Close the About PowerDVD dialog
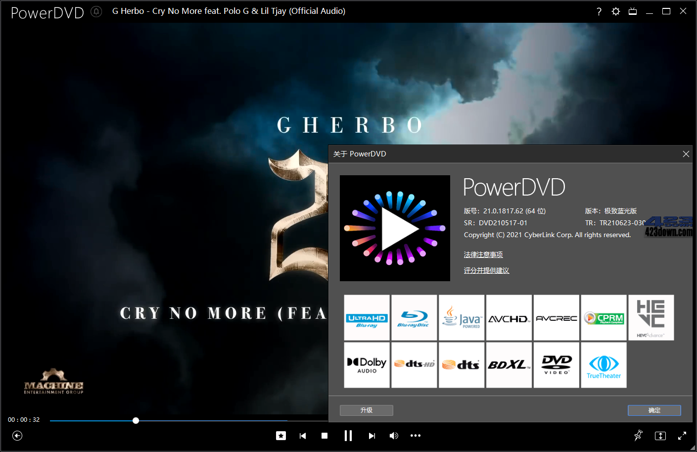This screenshot has width=697, height=452. [686, 154]
